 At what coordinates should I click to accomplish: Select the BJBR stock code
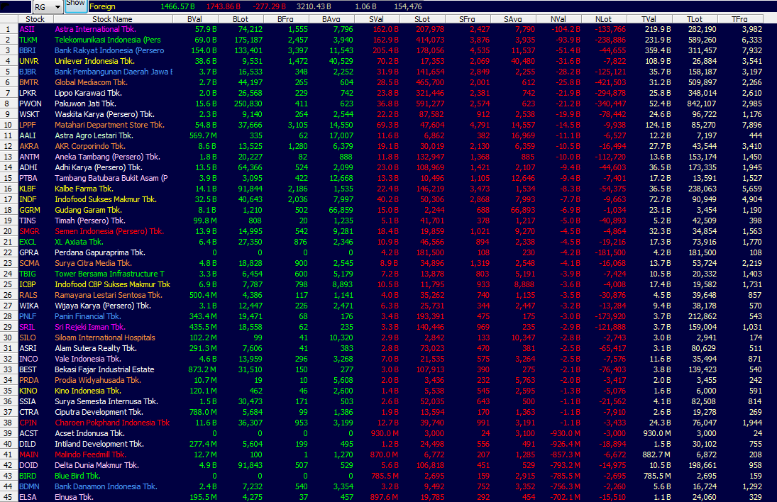tap(28, 72)
